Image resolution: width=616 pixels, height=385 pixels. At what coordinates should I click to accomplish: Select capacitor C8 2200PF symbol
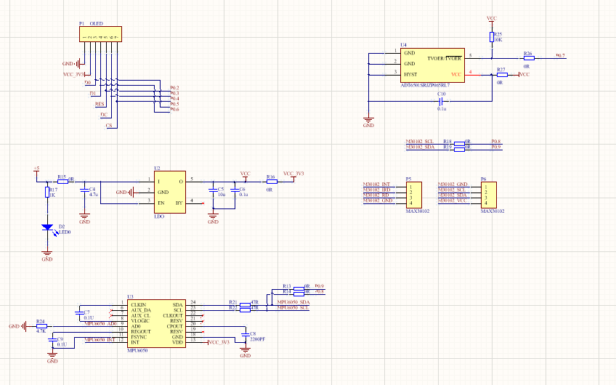pyautogui.click(x=245, y=334)
